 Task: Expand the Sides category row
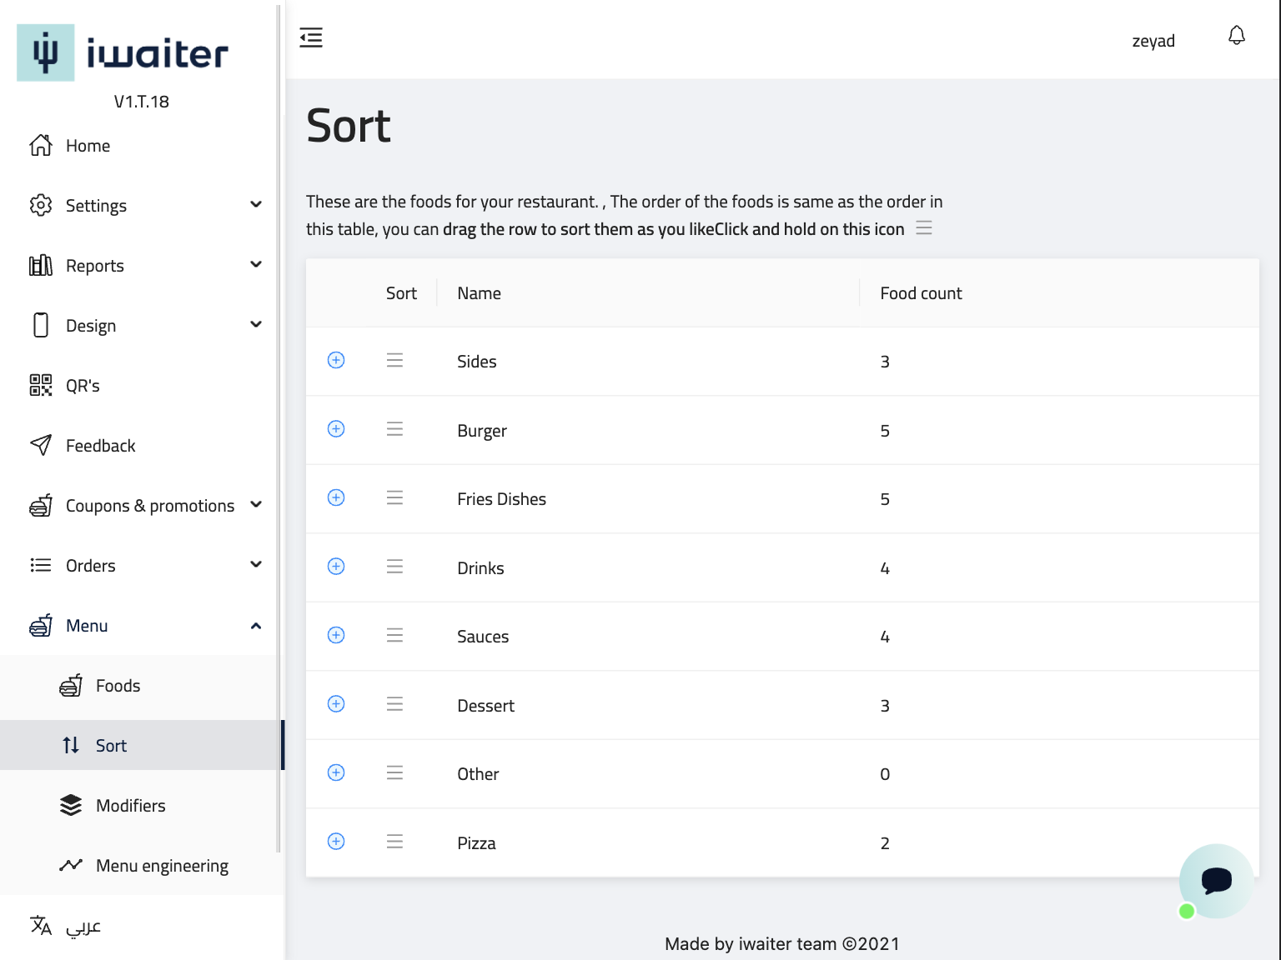pyautogui.click(x=336, y=360)
